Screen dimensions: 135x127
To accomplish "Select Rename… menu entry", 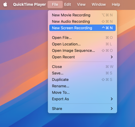I will [82, 86].
